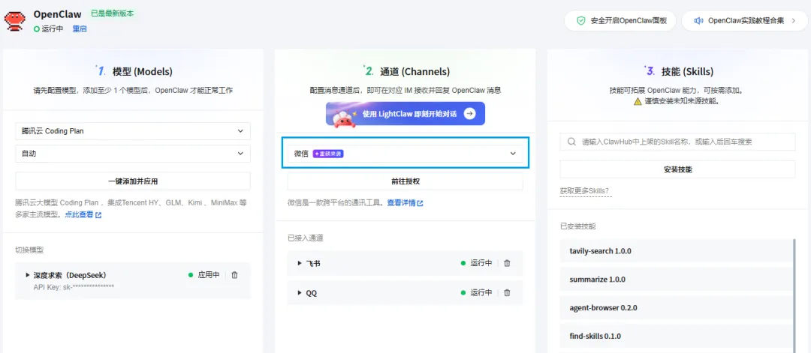Open the 腾讯云 Coding Plan dropdown
The width and height of the screenshot is (811, 353).
click(x=133, y=131)
